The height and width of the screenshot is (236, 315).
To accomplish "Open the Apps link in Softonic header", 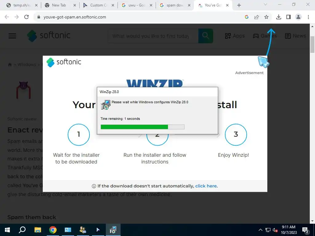I will (235, 36).
